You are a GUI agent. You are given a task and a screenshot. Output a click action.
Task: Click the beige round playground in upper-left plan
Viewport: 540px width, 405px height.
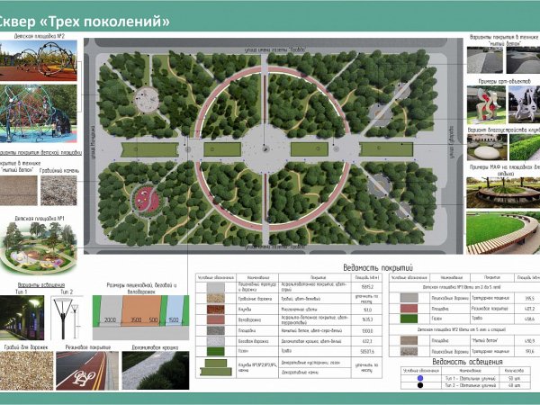[147, 100]
